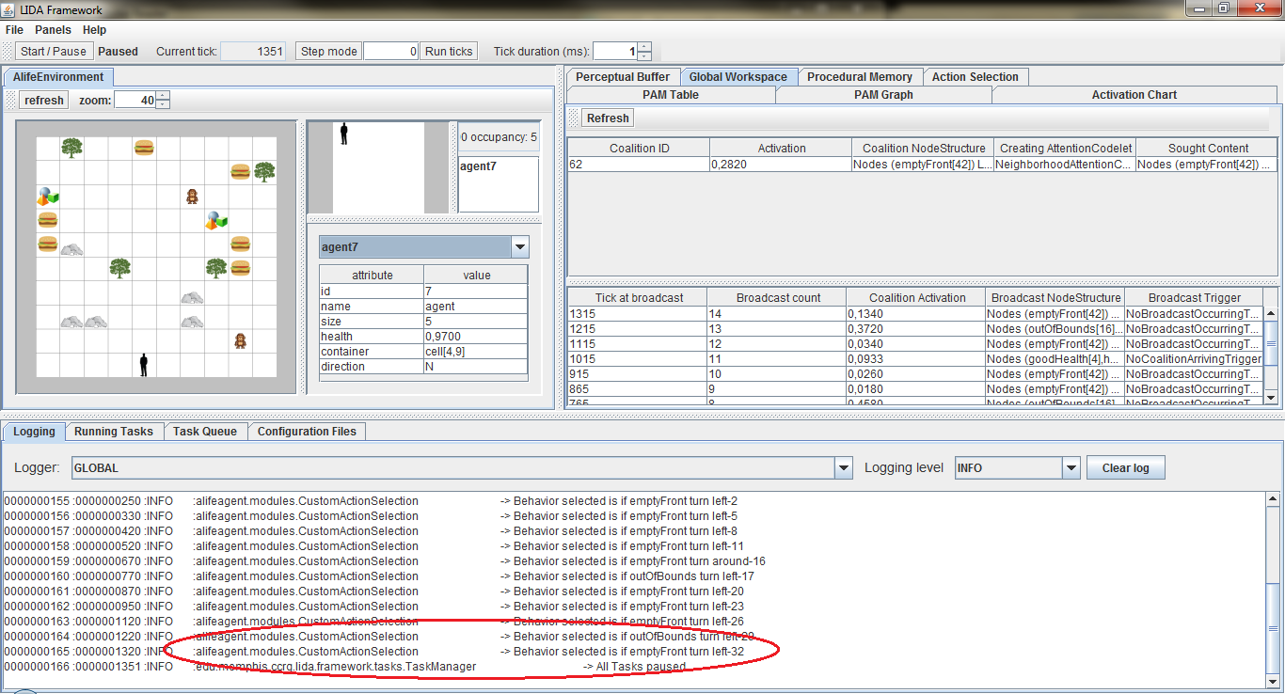1285x694 pixels.
Task: Click the Run ticks button
Action: [x=448, y=51]
